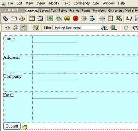Switch to the Text tab in Insert panel
The image size is (138, 131).
coord(53,11)
